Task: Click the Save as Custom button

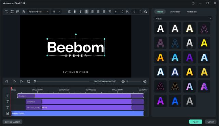Action: pyautogui.click(x=12, y=122)
